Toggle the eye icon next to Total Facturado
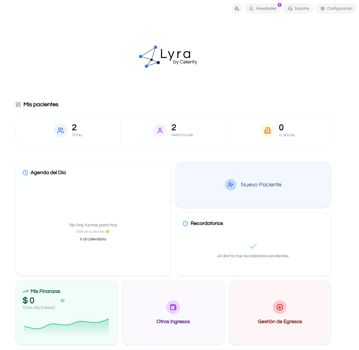 click(x=62, y=301)
